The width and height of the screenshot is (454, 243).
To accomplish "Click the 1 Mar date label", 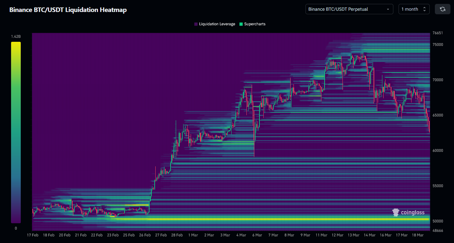I will (x=193, y=235).
